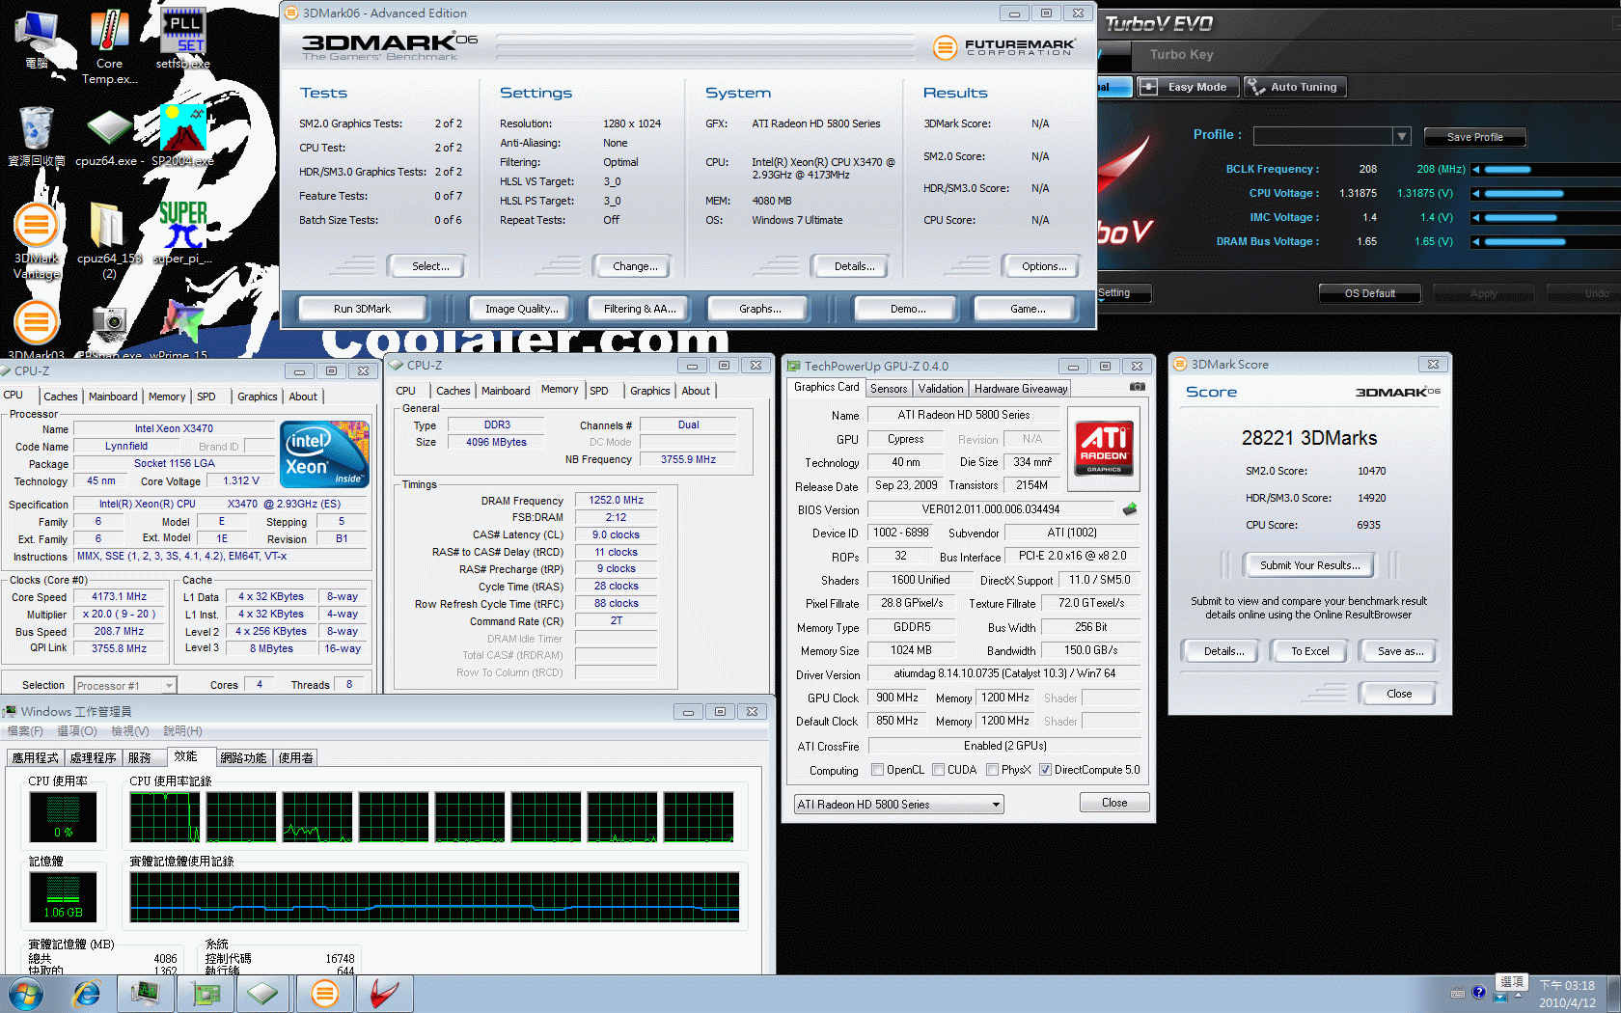Click the GPU-Z BIOS save chip icon
This screenshot has height=1013, width=1621.
tap(1130, 508)
